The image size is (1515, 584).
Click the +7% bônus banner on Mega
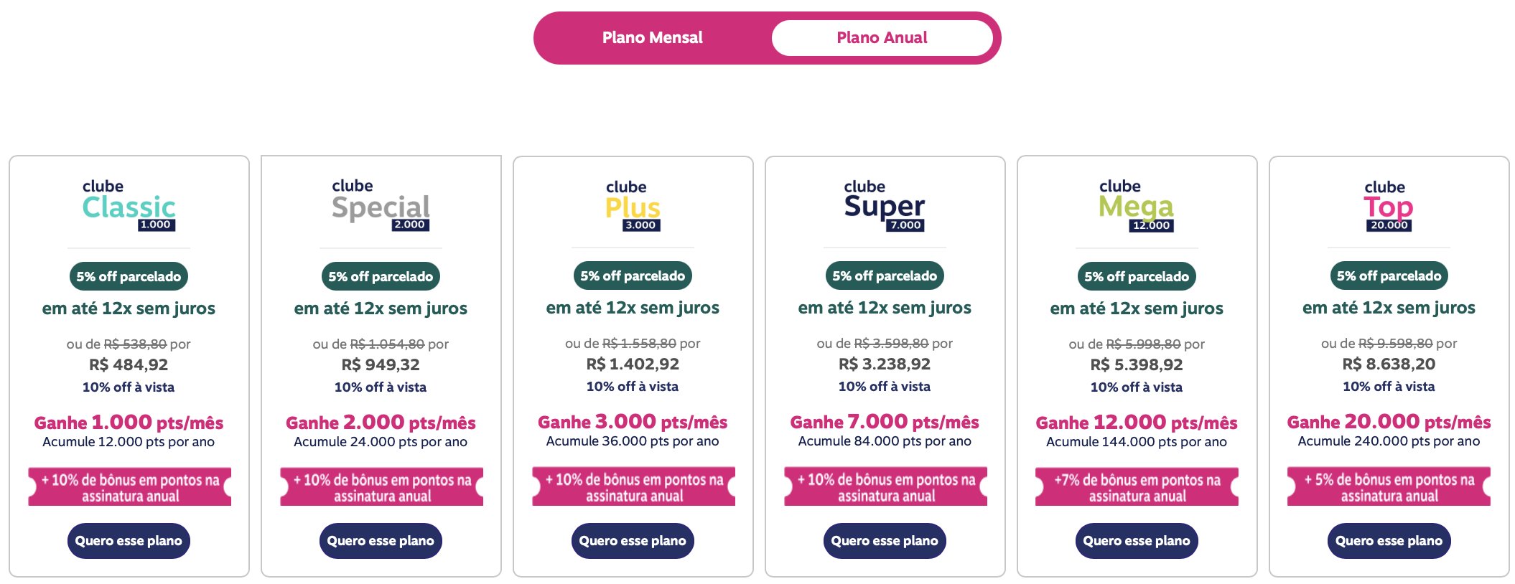[x=1137, y=487]
